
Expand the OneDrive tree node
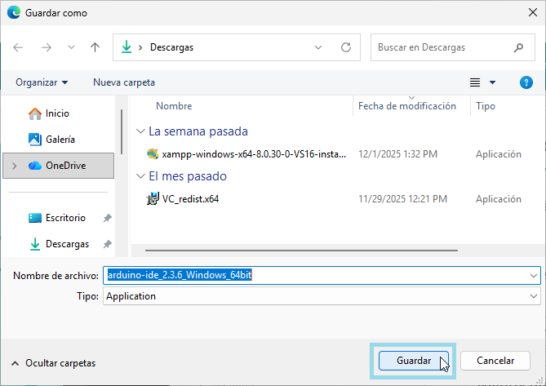pos(14,166)
